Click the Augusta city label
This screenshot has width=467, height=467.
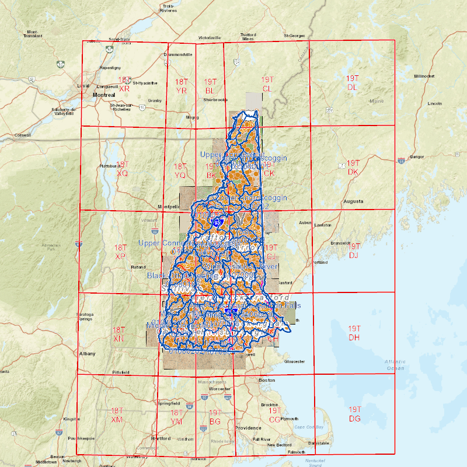pos(353,201)
